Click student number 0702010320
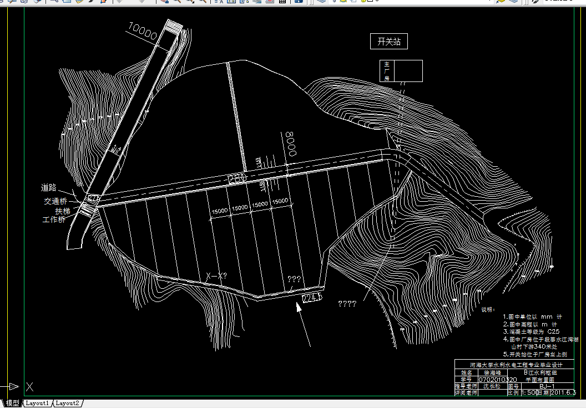This screenshot has height=409, width=586. click(497, 380)
